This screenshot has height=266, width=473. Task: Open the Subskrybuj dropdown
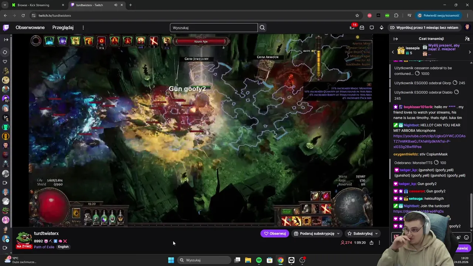tap(362, 233)
